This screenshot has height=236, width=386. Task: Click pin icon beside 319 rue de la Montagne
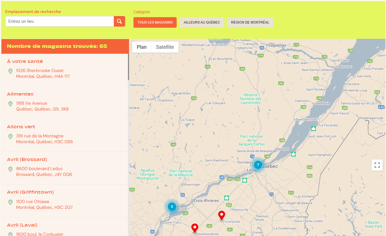pos(11,137)
